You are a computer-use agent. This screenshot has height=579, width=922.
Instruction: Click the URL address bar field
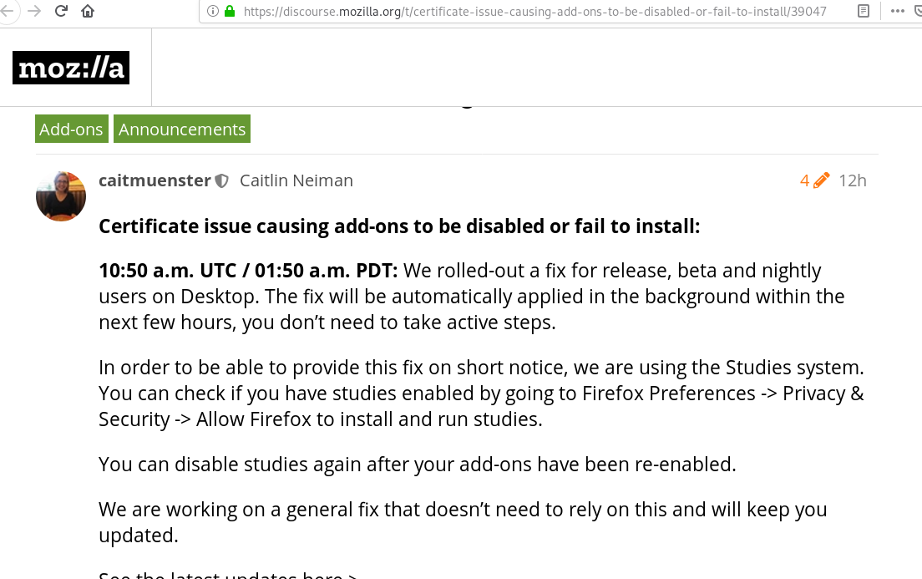[x=534, y=12]
